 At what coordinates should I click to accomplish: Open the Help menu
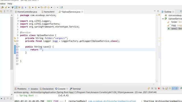(x=10, y=4)
